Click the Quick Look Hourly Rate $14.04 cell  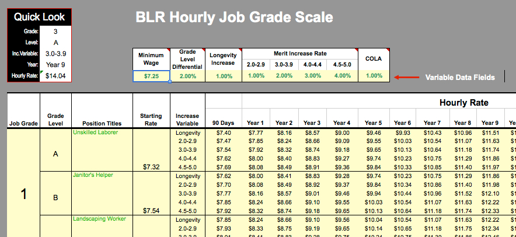click(x=55, y=76)
